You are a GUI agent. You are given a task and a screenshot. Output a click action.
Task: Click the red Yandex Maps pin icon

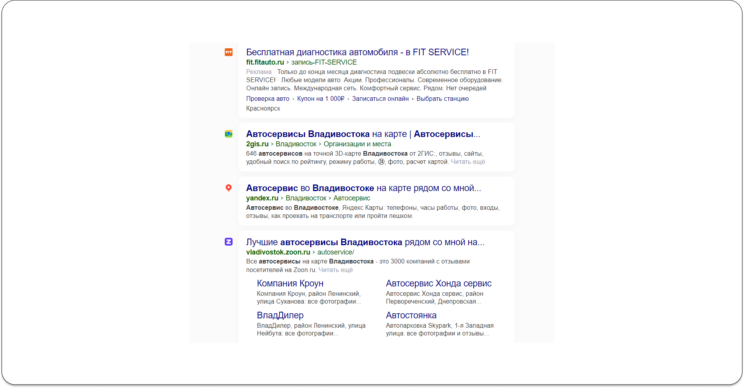point(229,188)
